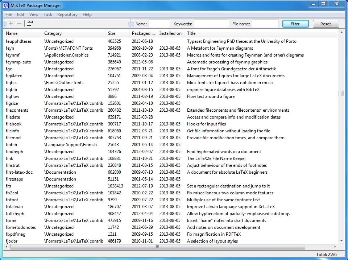The image size is (348, 260).
Task: Select the findhyph package row
Action: click(x=171, y=152)
